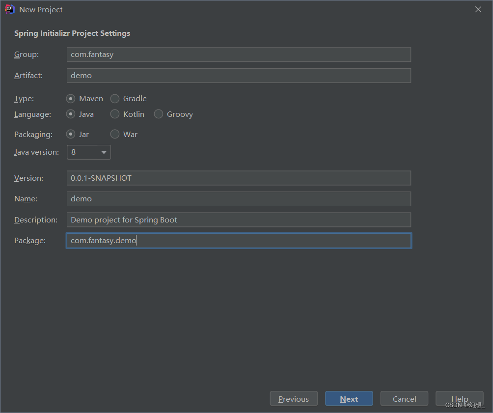Cancel the project creation

point(404,399)
